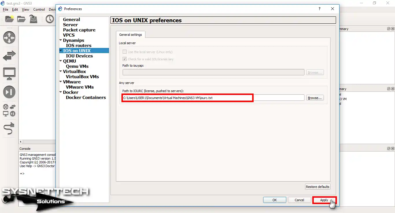Click the New blank project toolbar icon
Screen dimensions: 395x213
(x=9, y=19)
